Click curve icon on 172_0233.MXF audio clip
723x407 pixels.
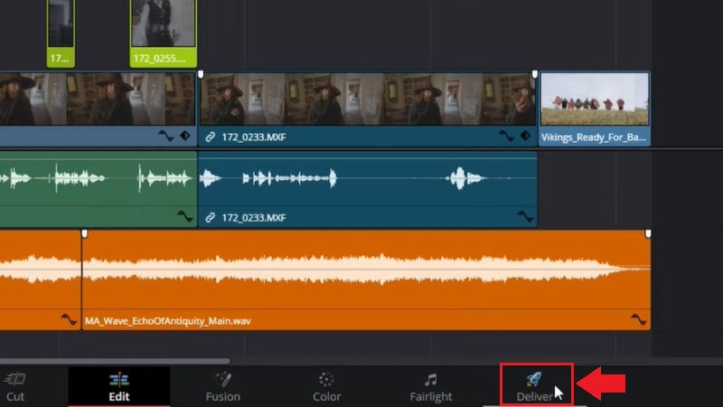(x=525, y=216)
